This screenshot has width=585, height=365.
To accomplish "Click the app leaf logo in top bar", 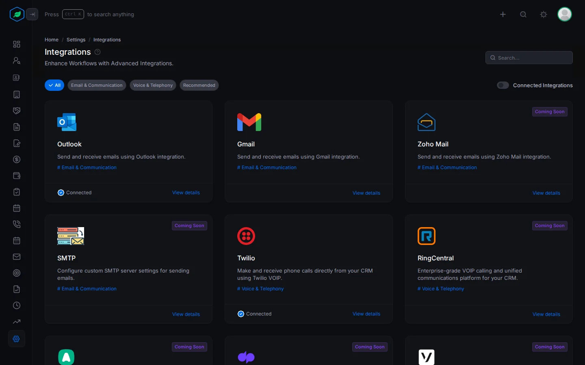I will pyautogui.click(x=17, y=14).
